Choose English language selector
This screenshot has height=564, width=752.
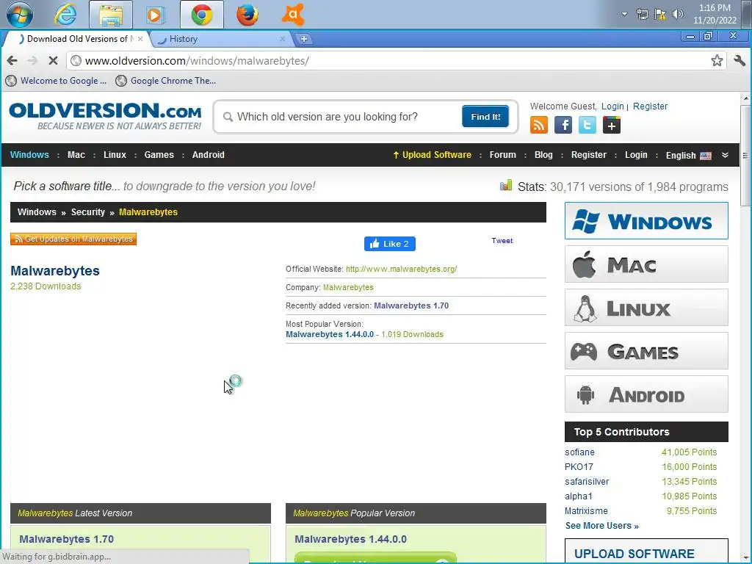688,156
